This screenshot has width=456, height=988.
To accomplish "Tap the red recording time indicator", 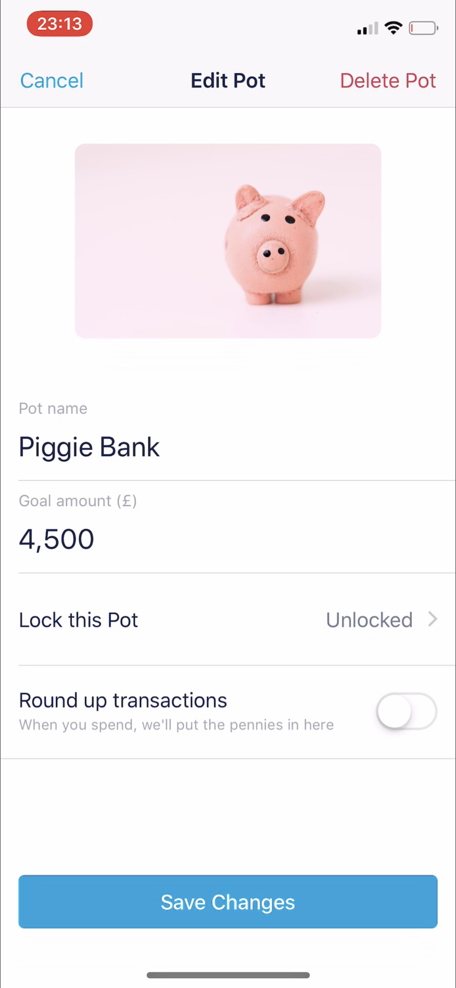I will click(x=60, y=24).
